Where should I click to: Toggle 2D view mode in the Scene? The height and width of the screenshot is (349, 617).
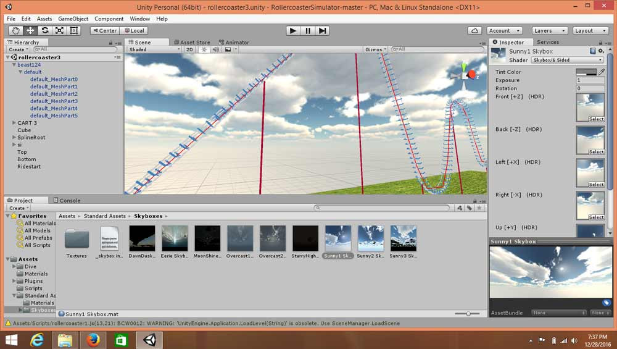189,49
